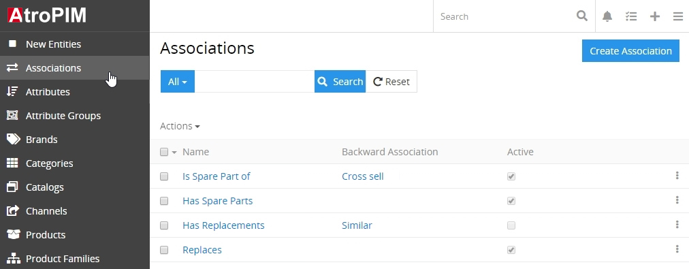Open the select-all caret dropdown in header
Image resolution: width=689 pixels, height=269 pixels.
coord(174,153)
